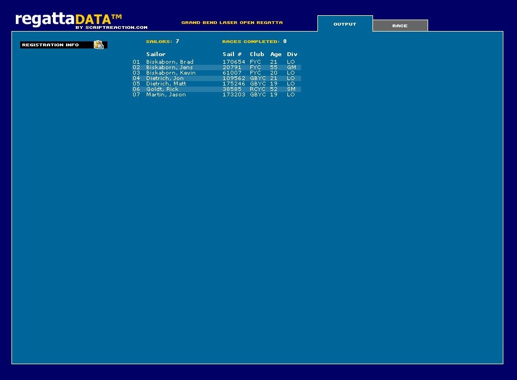Click the Club column header
The height and width of the screenshot is (380, 517).
257,54
